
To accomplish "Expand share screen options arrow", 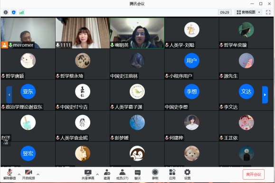I will pyautogui.click(x=97, y=174).
